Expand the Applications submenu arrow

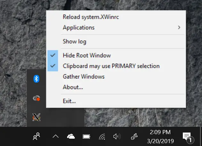(x=179, y=27)
